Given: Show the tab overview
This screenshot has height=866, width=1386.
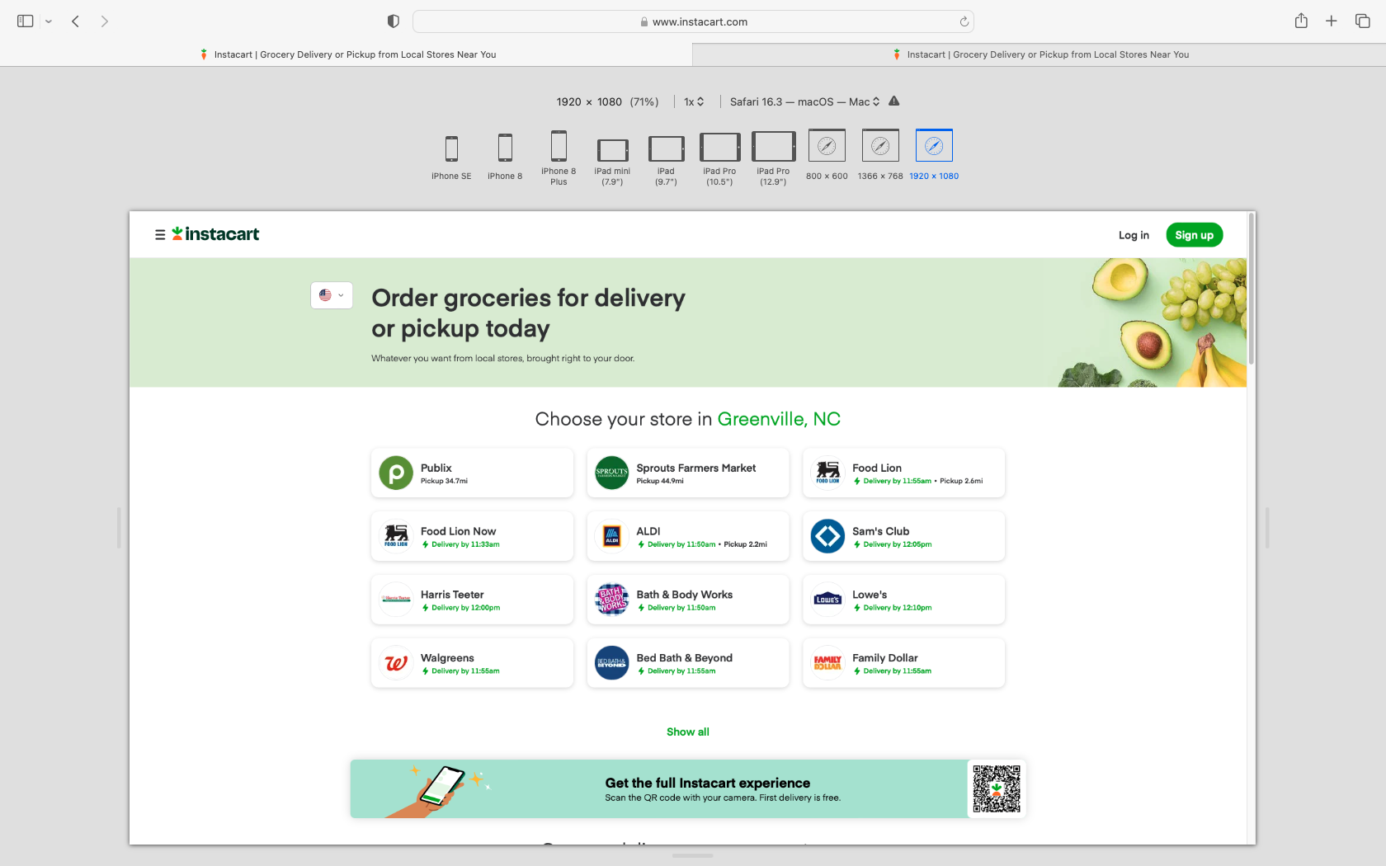Looking at the screenshot, I should tap(1362, 21).
